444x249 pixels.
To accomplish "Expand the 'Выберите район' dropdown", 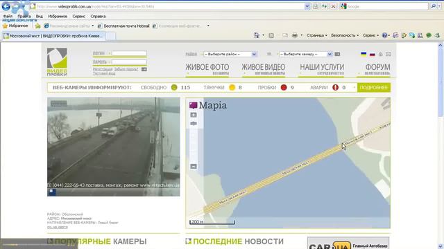I will (x=230, y=54).
